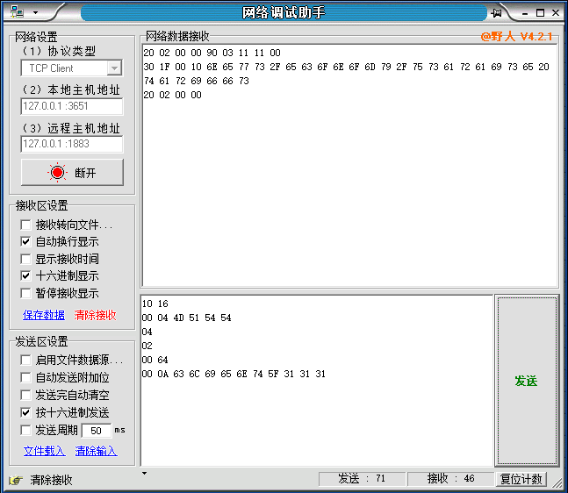The height and width of the screenshot is (493, 568).
Task: Click the small dropdown arrow below send area
Action: click(x=144, y=473)
